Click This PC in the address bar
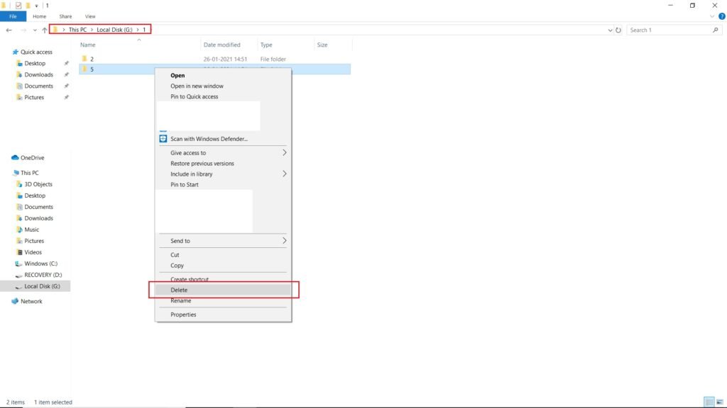 pyautogui.click(x=77, y=30)
